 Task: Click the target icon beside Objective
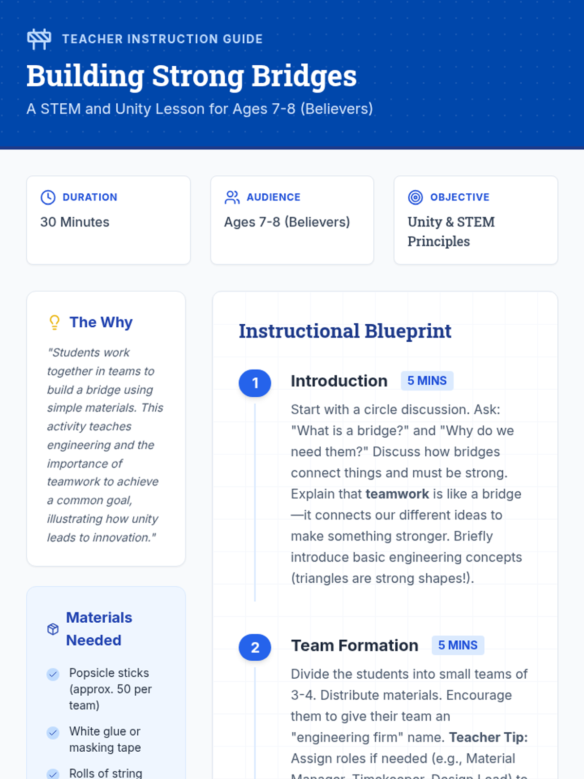point(415,197)
